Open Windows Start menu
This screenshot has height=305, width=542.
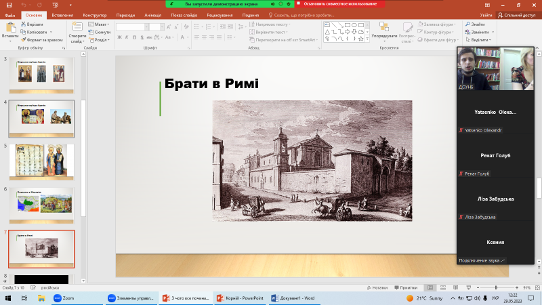7,298
